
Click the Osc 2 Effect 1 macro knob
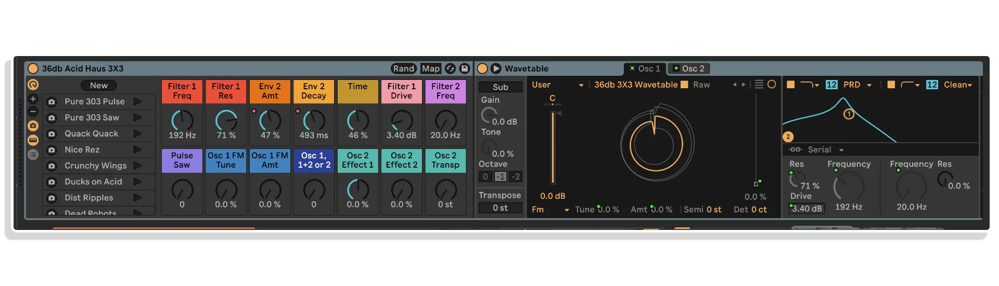click(x=358, y=190)
